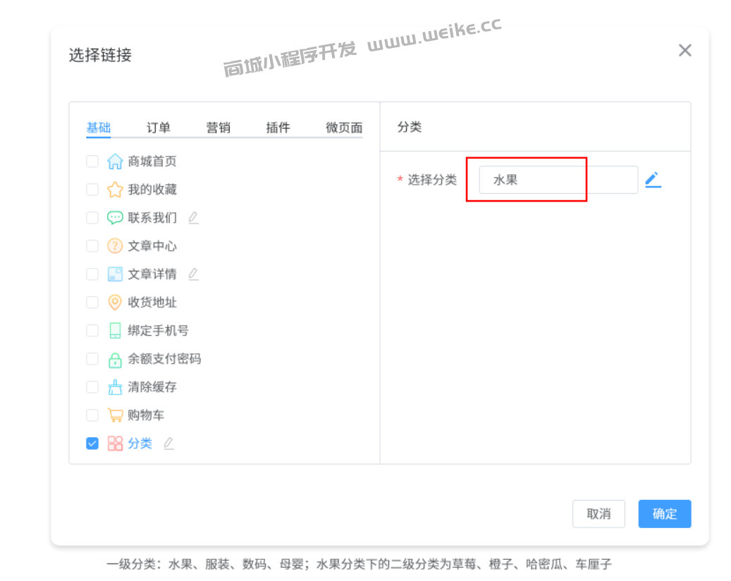Click the 购物车 cart icon

(115, 415)
